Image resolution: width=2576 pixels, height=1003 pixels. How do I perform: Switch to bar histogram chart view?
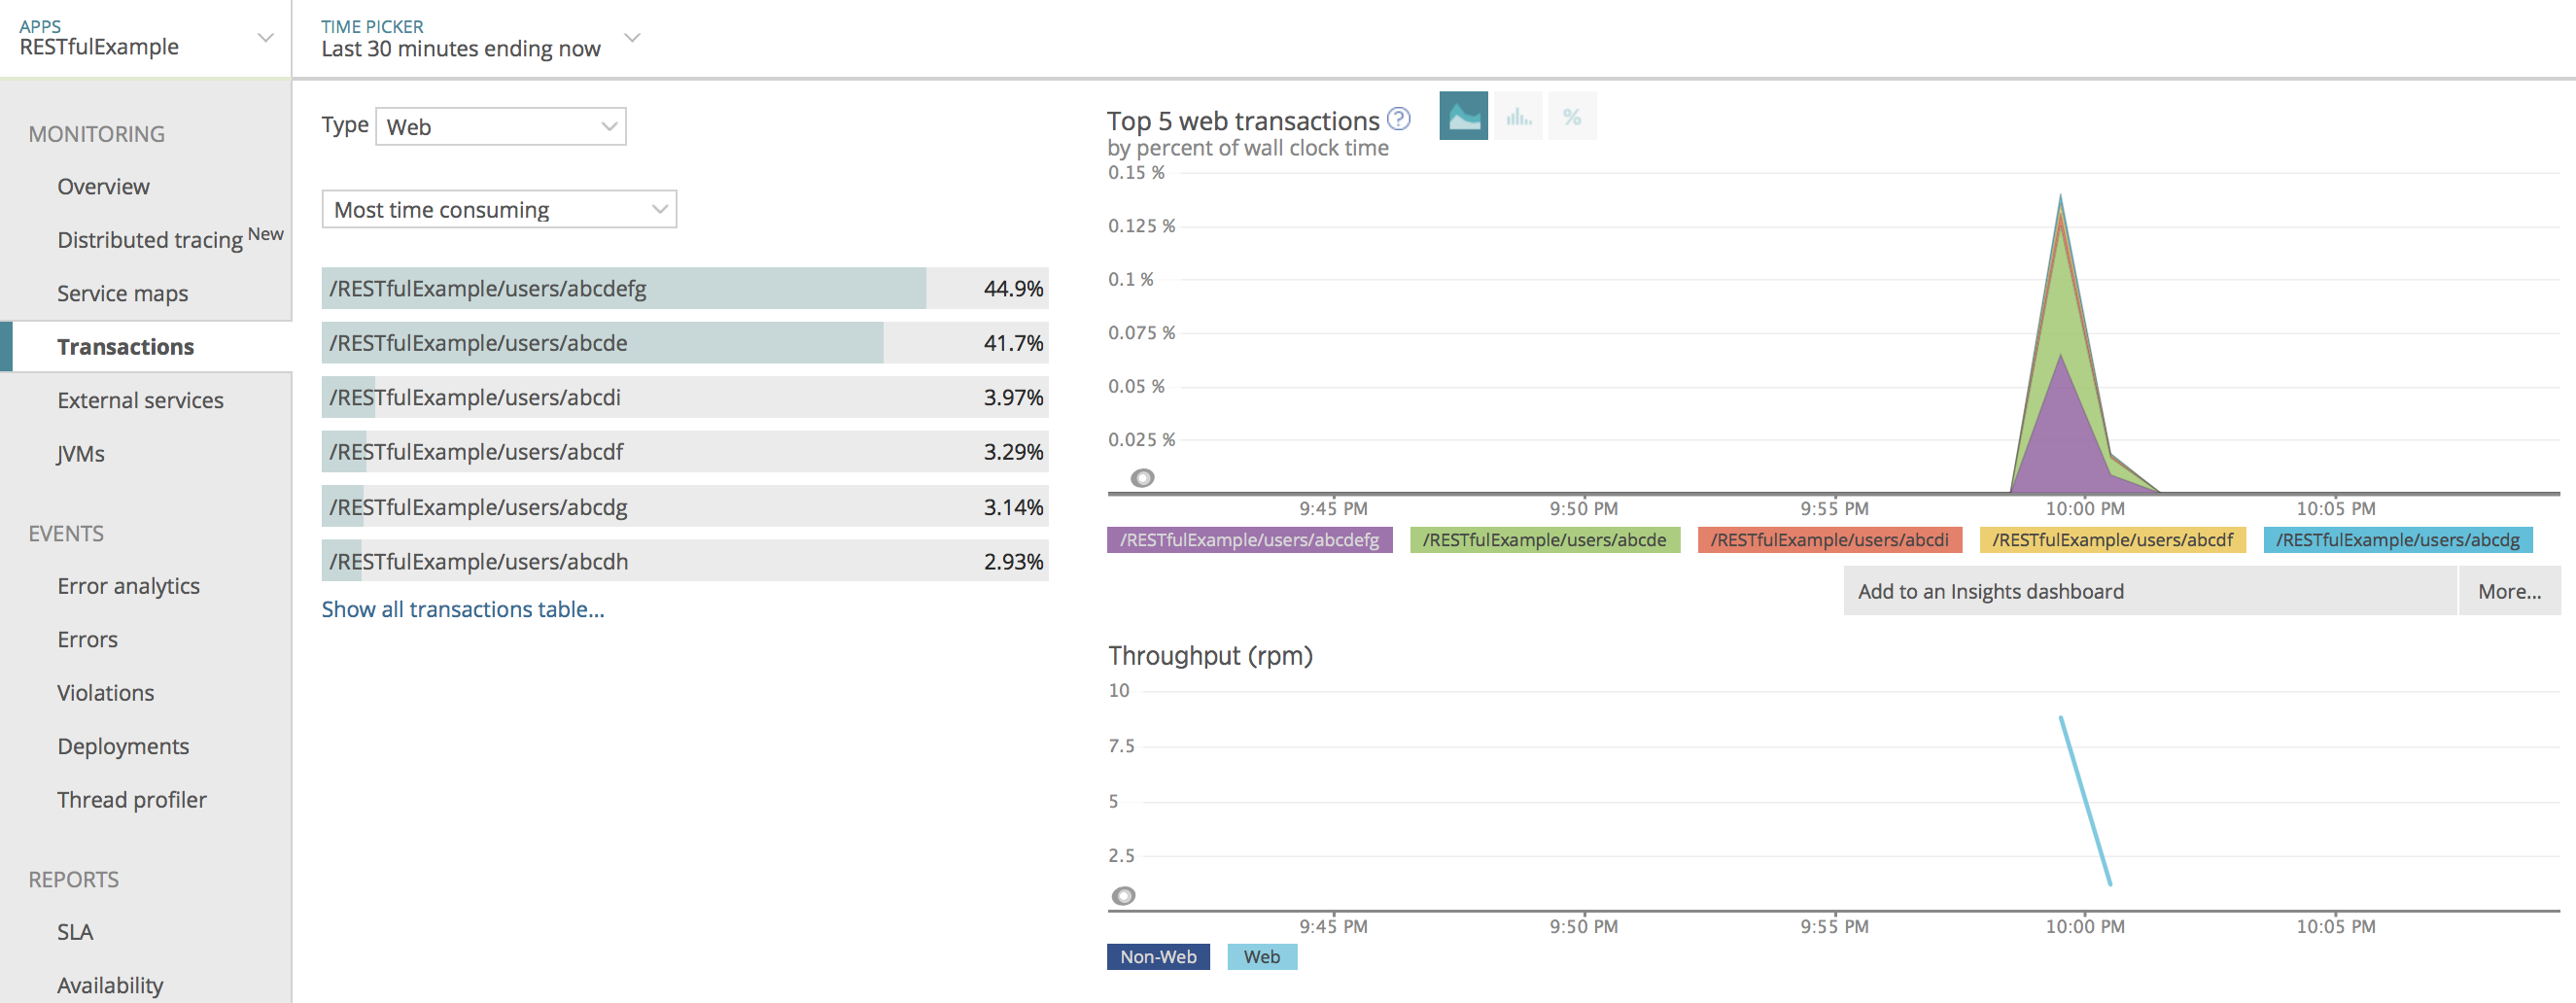[1518, 116]
